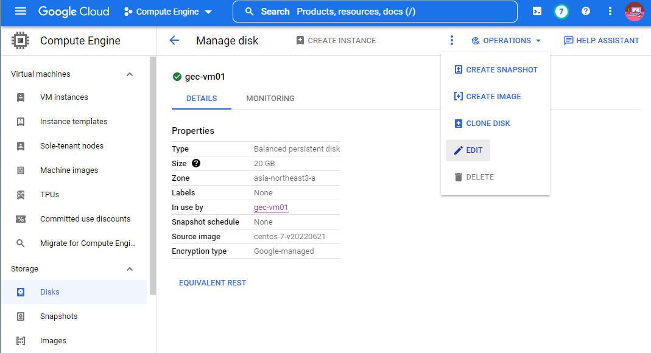Open Manage disk more-actions kebab menu
Viewport: 651px width, 353px height.
pyautogui.click(x=452, y=40)
